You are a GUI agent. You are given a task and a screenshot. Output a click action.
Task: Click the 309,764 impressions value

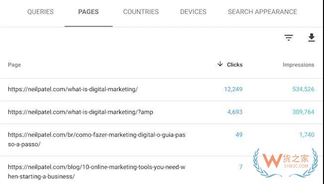[303, 112]
